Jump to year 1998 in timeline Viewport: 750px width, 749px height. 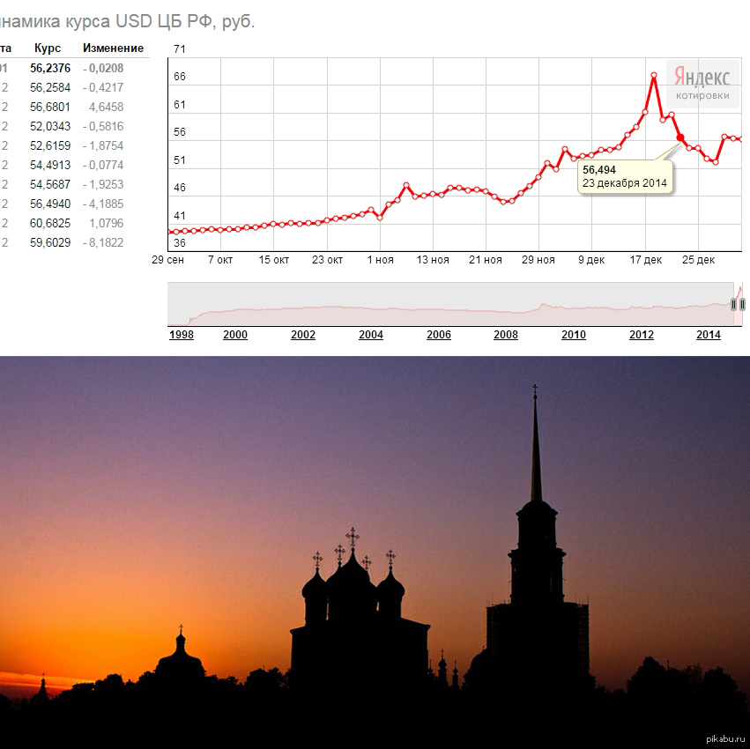tap(181, 335)
